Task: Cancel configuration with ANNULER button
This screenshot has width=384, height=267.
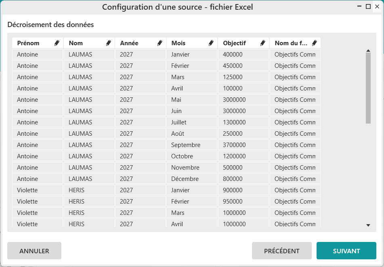Action: (x=34, y=250)
